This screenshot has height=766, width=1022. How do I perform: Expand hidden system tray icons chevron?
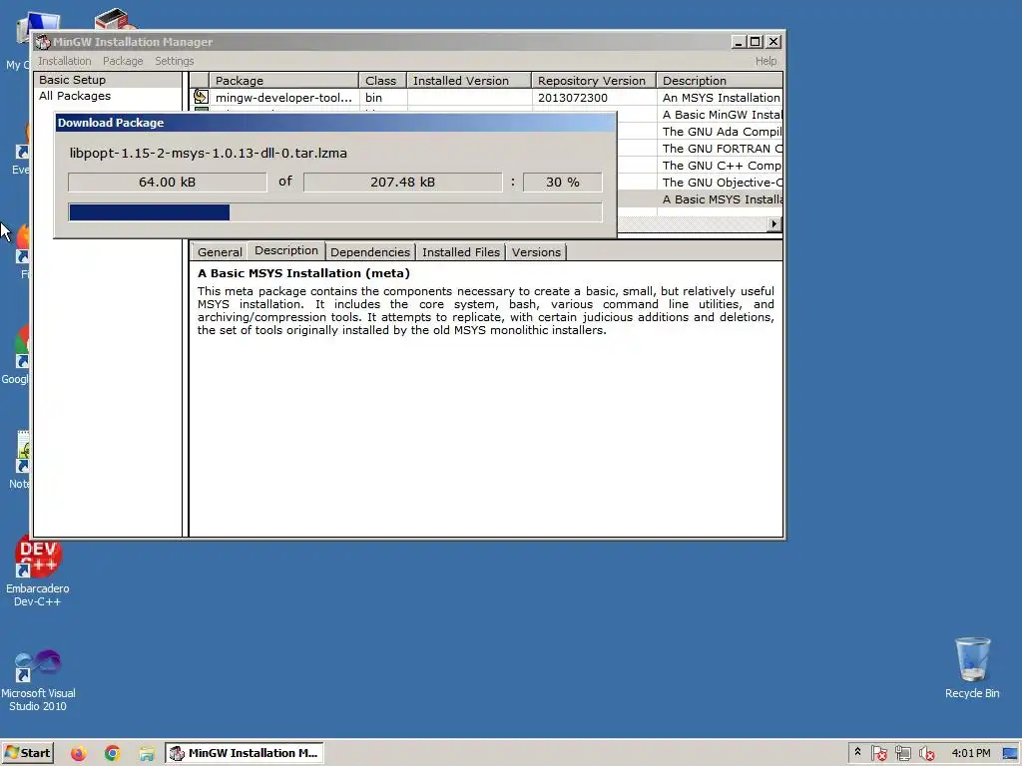[857, 752]
